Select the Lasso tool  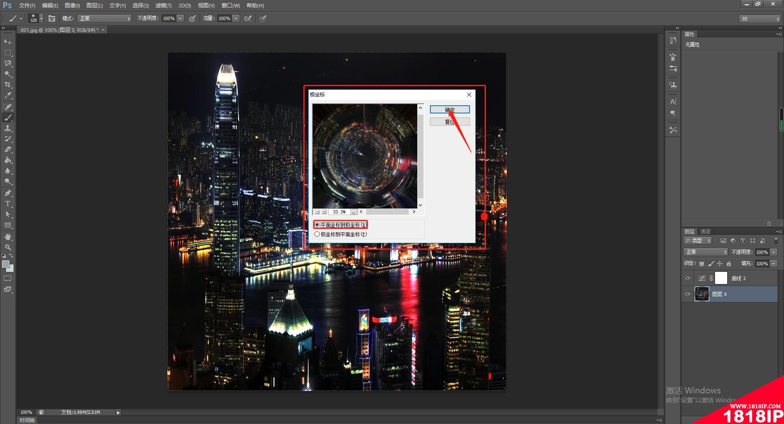click(x=8, y=63)
